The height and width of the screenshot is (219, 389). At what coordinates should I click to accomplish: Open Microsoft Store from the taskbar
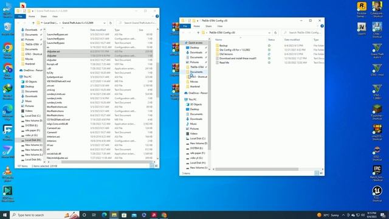click(124, 215)
